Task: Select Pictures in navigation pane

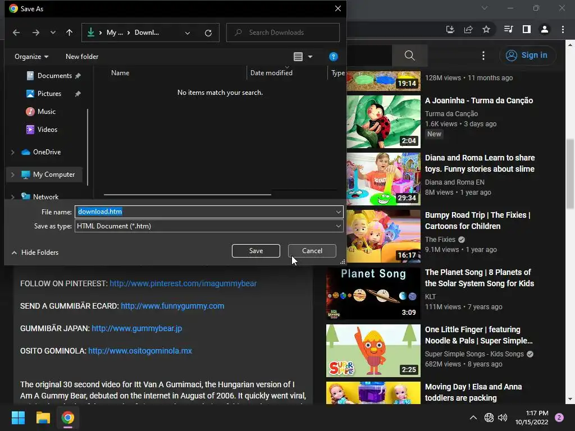Action: (49, 94)
